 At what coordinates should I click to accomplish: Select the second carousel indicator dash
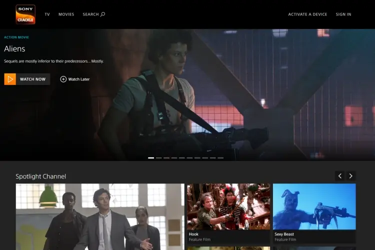pos(159,158)
